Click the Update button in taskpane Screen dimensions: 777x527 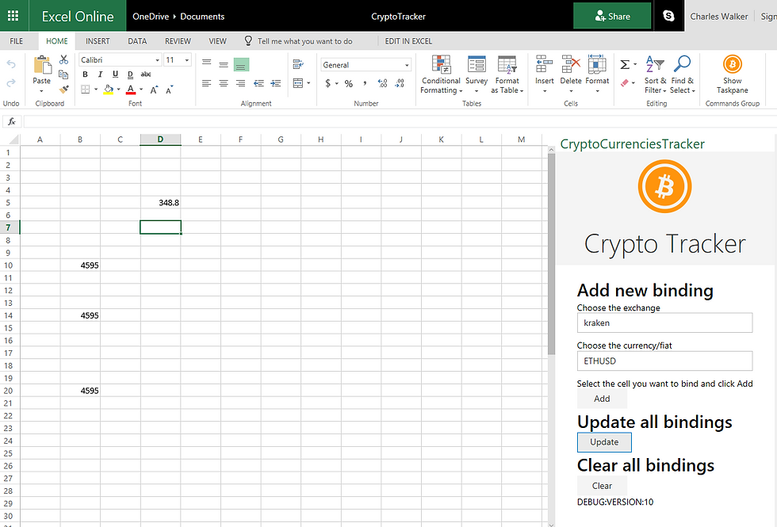(604, 442)
